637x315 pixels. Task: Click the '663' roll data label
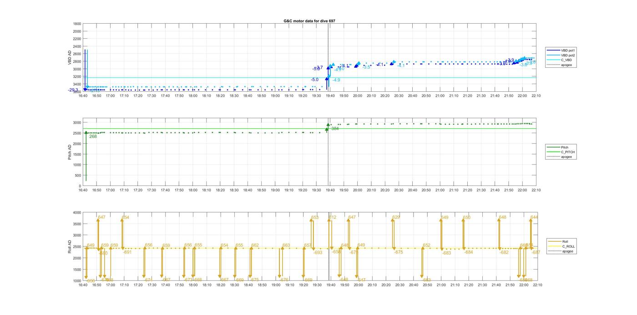(286, 245)
